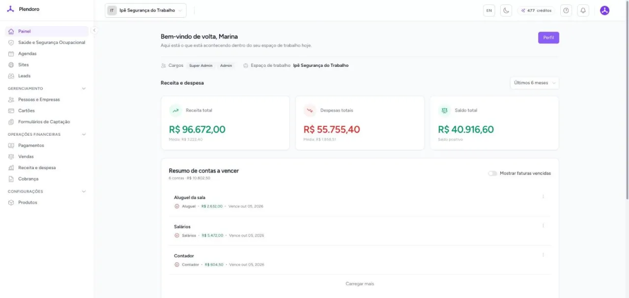Open Saúde e Segurança Ocupacional

click(x=47, y=42)
